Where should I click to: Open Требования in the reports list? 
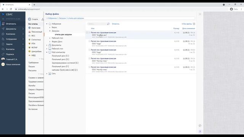point(33,63)
